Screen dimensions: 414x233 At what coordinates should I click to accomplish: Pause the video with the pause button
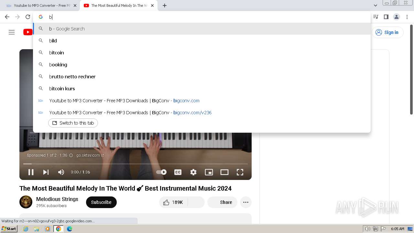click(31, 172)
